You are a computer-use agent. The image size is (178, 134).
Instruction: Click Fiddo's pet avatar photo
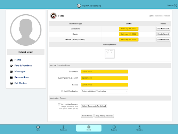pos(53,16)
